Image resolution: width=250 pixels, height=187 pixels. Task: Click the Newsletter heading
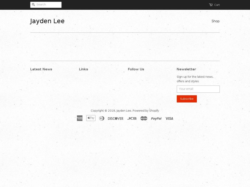pos(186,69)
